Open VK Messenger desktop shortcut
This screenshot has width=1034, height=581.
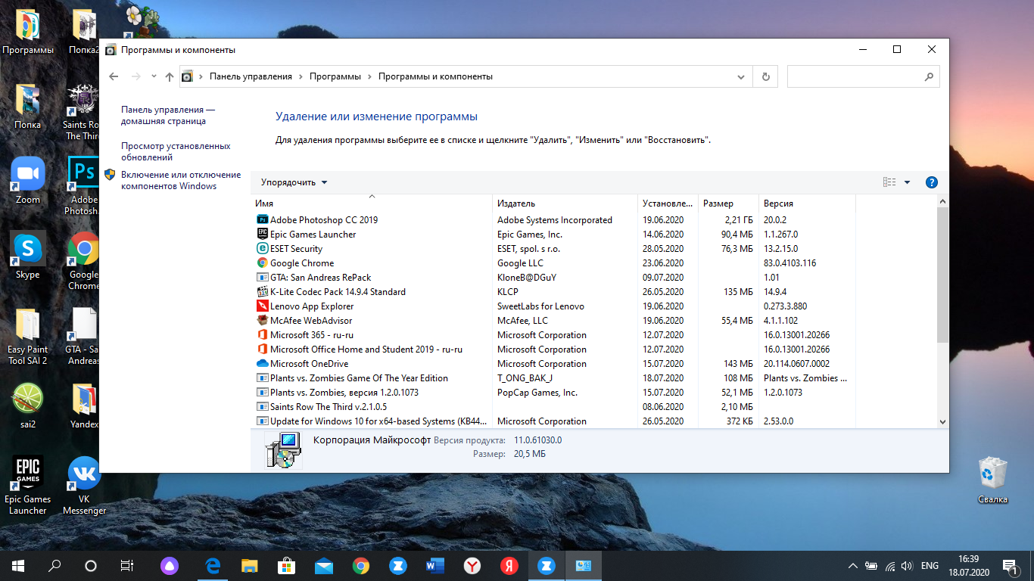(84, 486)
